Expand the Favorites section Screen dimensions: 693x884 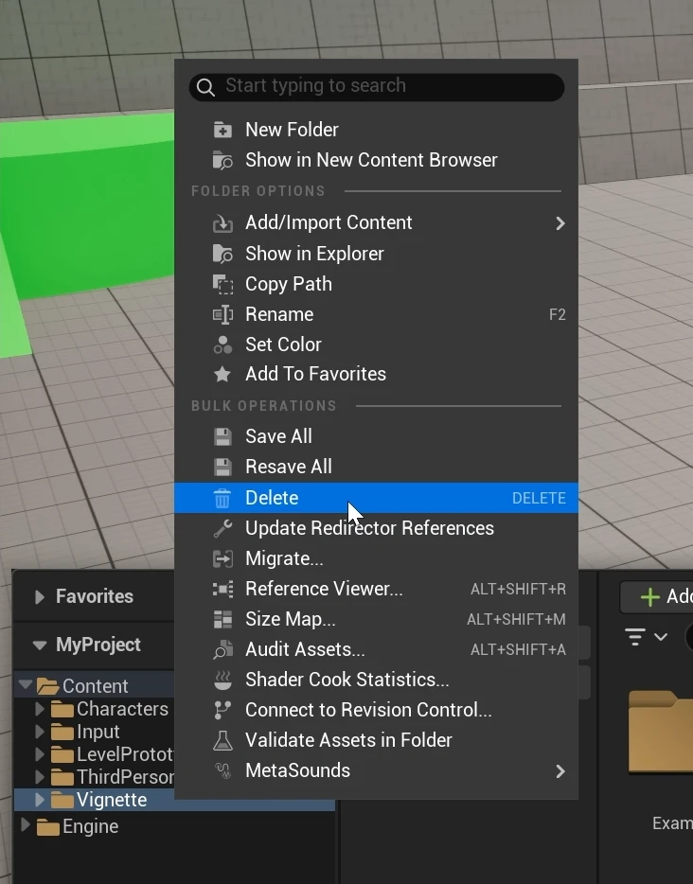pyautogui.click(x=39, y=597)
